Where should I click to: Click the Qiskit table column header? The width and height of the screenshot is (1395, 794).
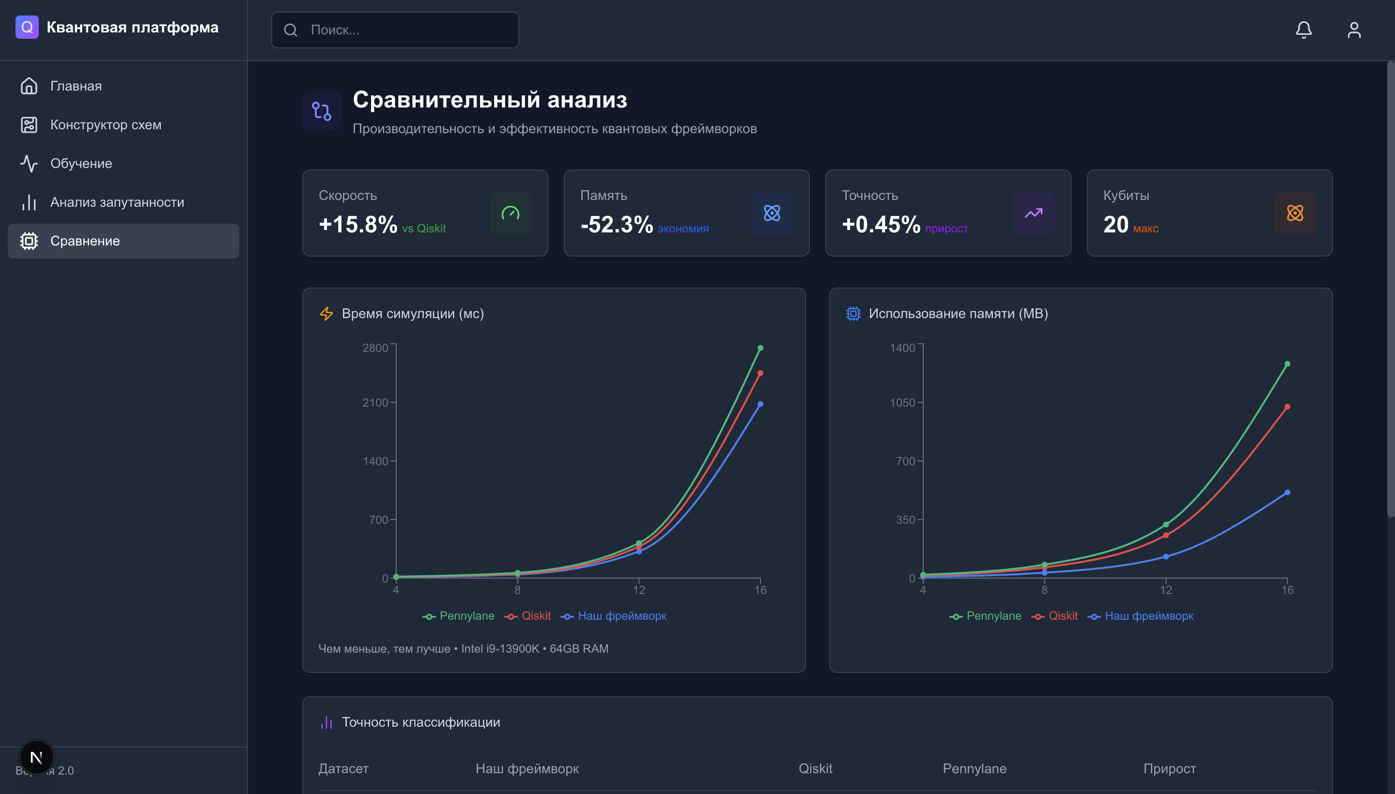pyautogui.click(x=816, y=769)
